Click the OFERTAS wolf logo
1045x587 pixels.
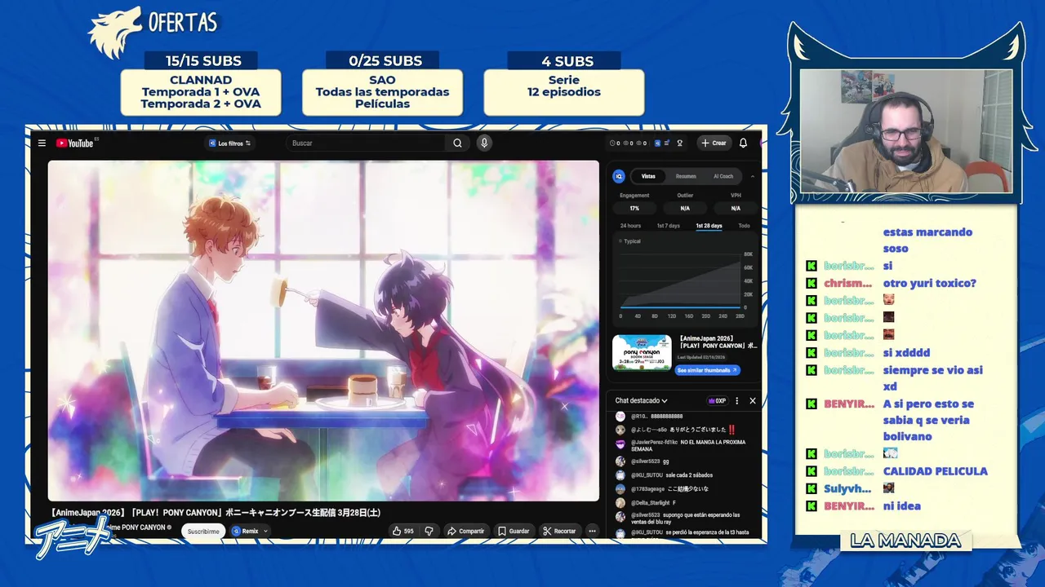(153, 31)
